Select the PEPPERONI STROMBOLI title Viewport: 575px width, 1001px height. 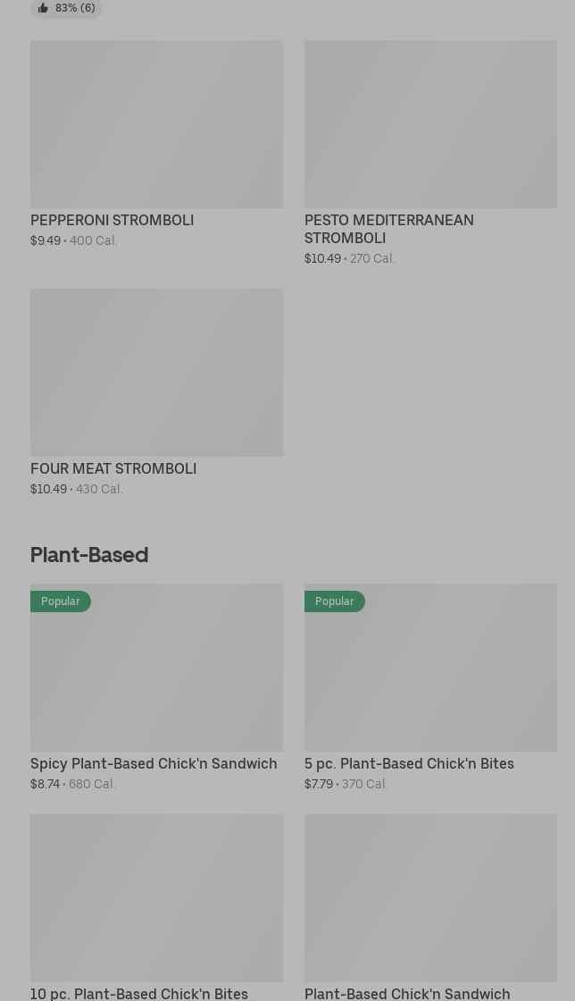point(112,220)
